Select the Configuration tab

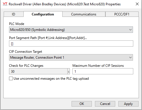point(43,14)
